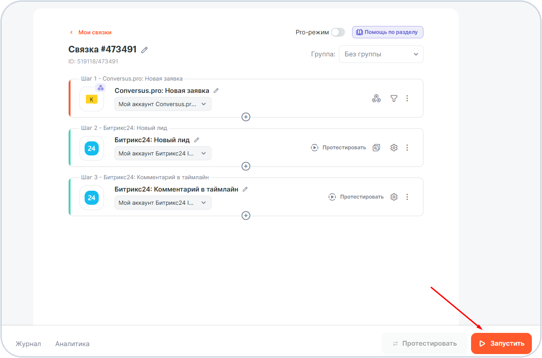Open the gear settings of Step 3

[x=394, y=197]
